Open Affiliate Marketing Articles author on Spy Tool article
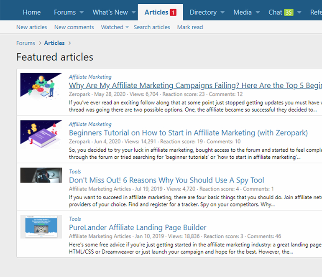Image resolution: width=322 pixels, height=277 pixels. coord(100,189)
